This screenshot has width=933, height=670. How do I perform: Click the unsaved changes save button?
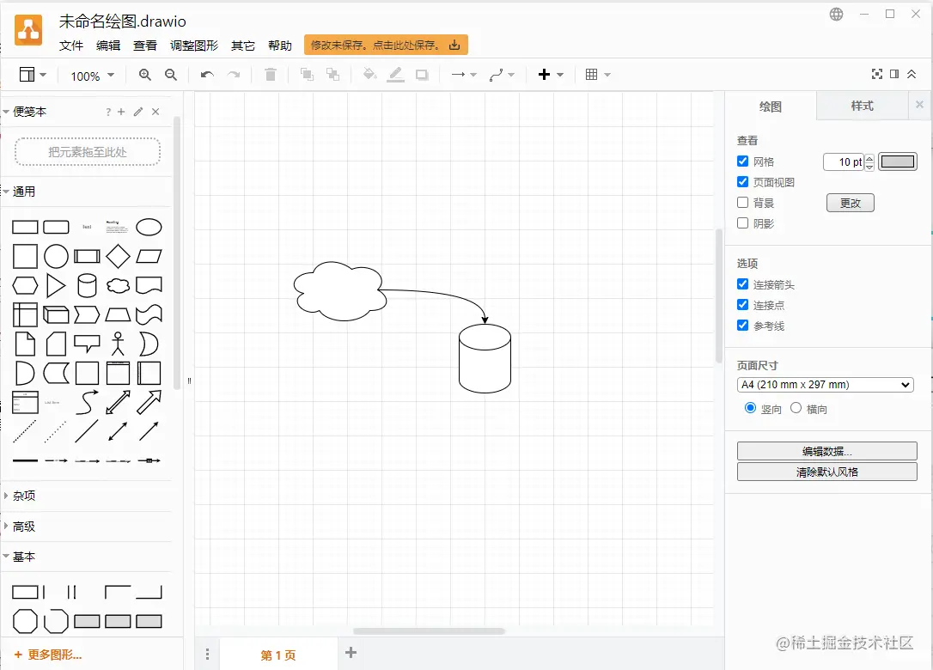pyautogui.click(x=386, y=46)
